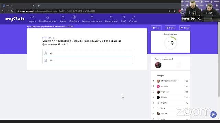Viewport: 220px width, 123px height.
Task: Click the page vertical scrollbar
Action: 219,59
